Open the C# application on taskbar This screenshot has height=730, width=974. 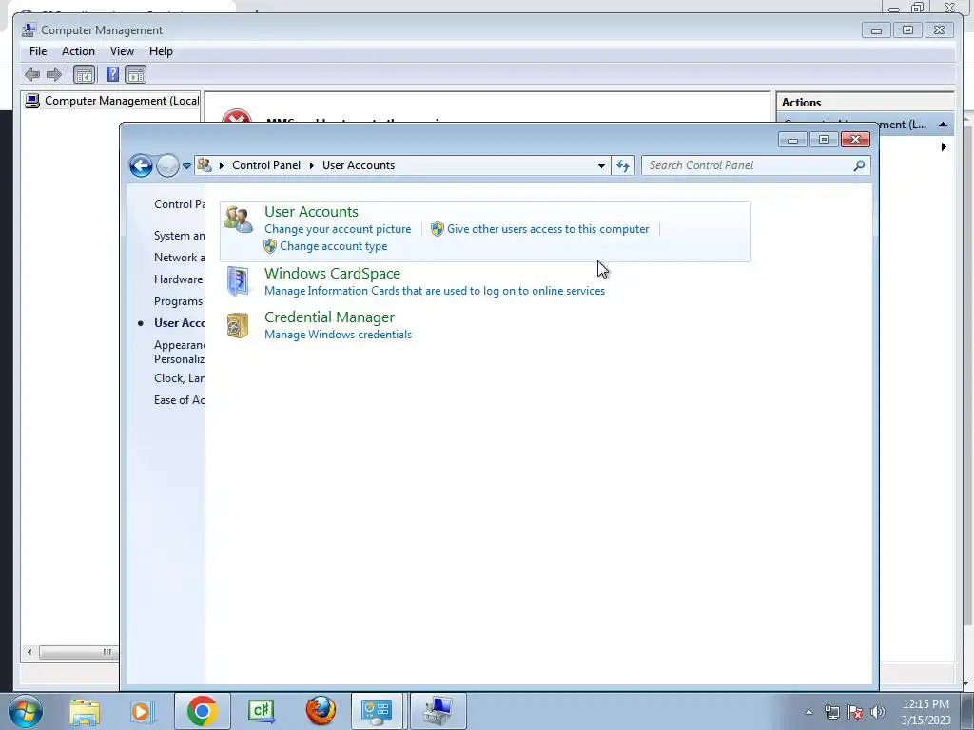(261, 711)
